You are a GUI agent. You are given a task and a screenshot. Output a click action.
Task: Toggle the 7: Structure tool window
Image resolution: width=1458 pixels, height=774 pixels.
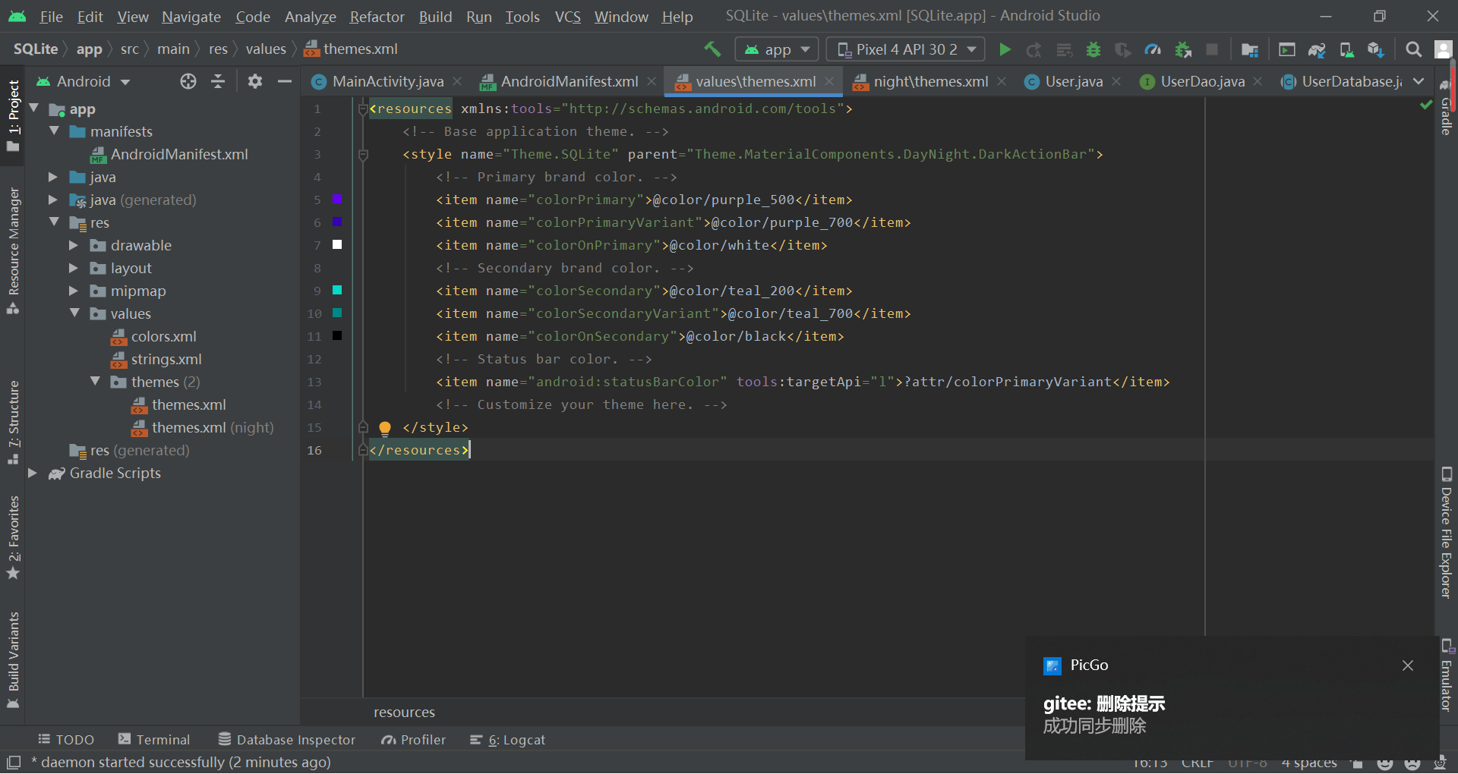[x=14, y=423]
